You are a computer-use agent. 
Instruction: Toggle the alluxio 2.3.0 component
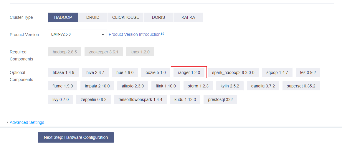(x=133, y=86)
